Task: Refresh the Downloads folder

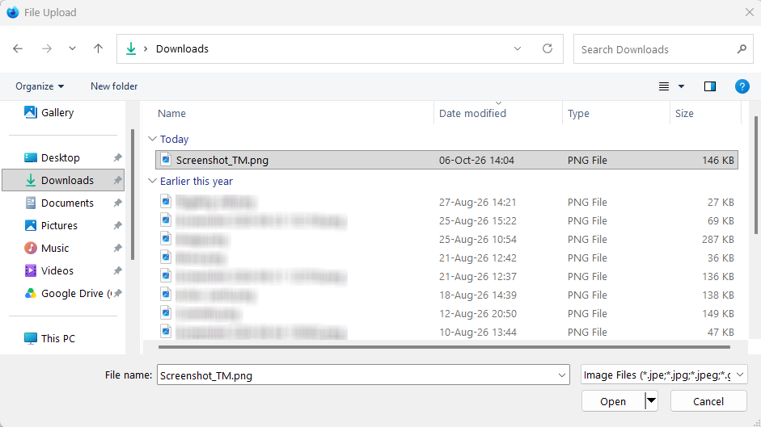Action: pos(547,48)
